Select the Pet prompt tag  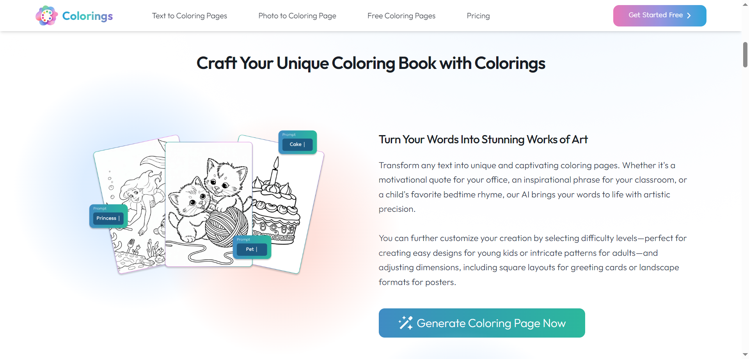[252, 247]
